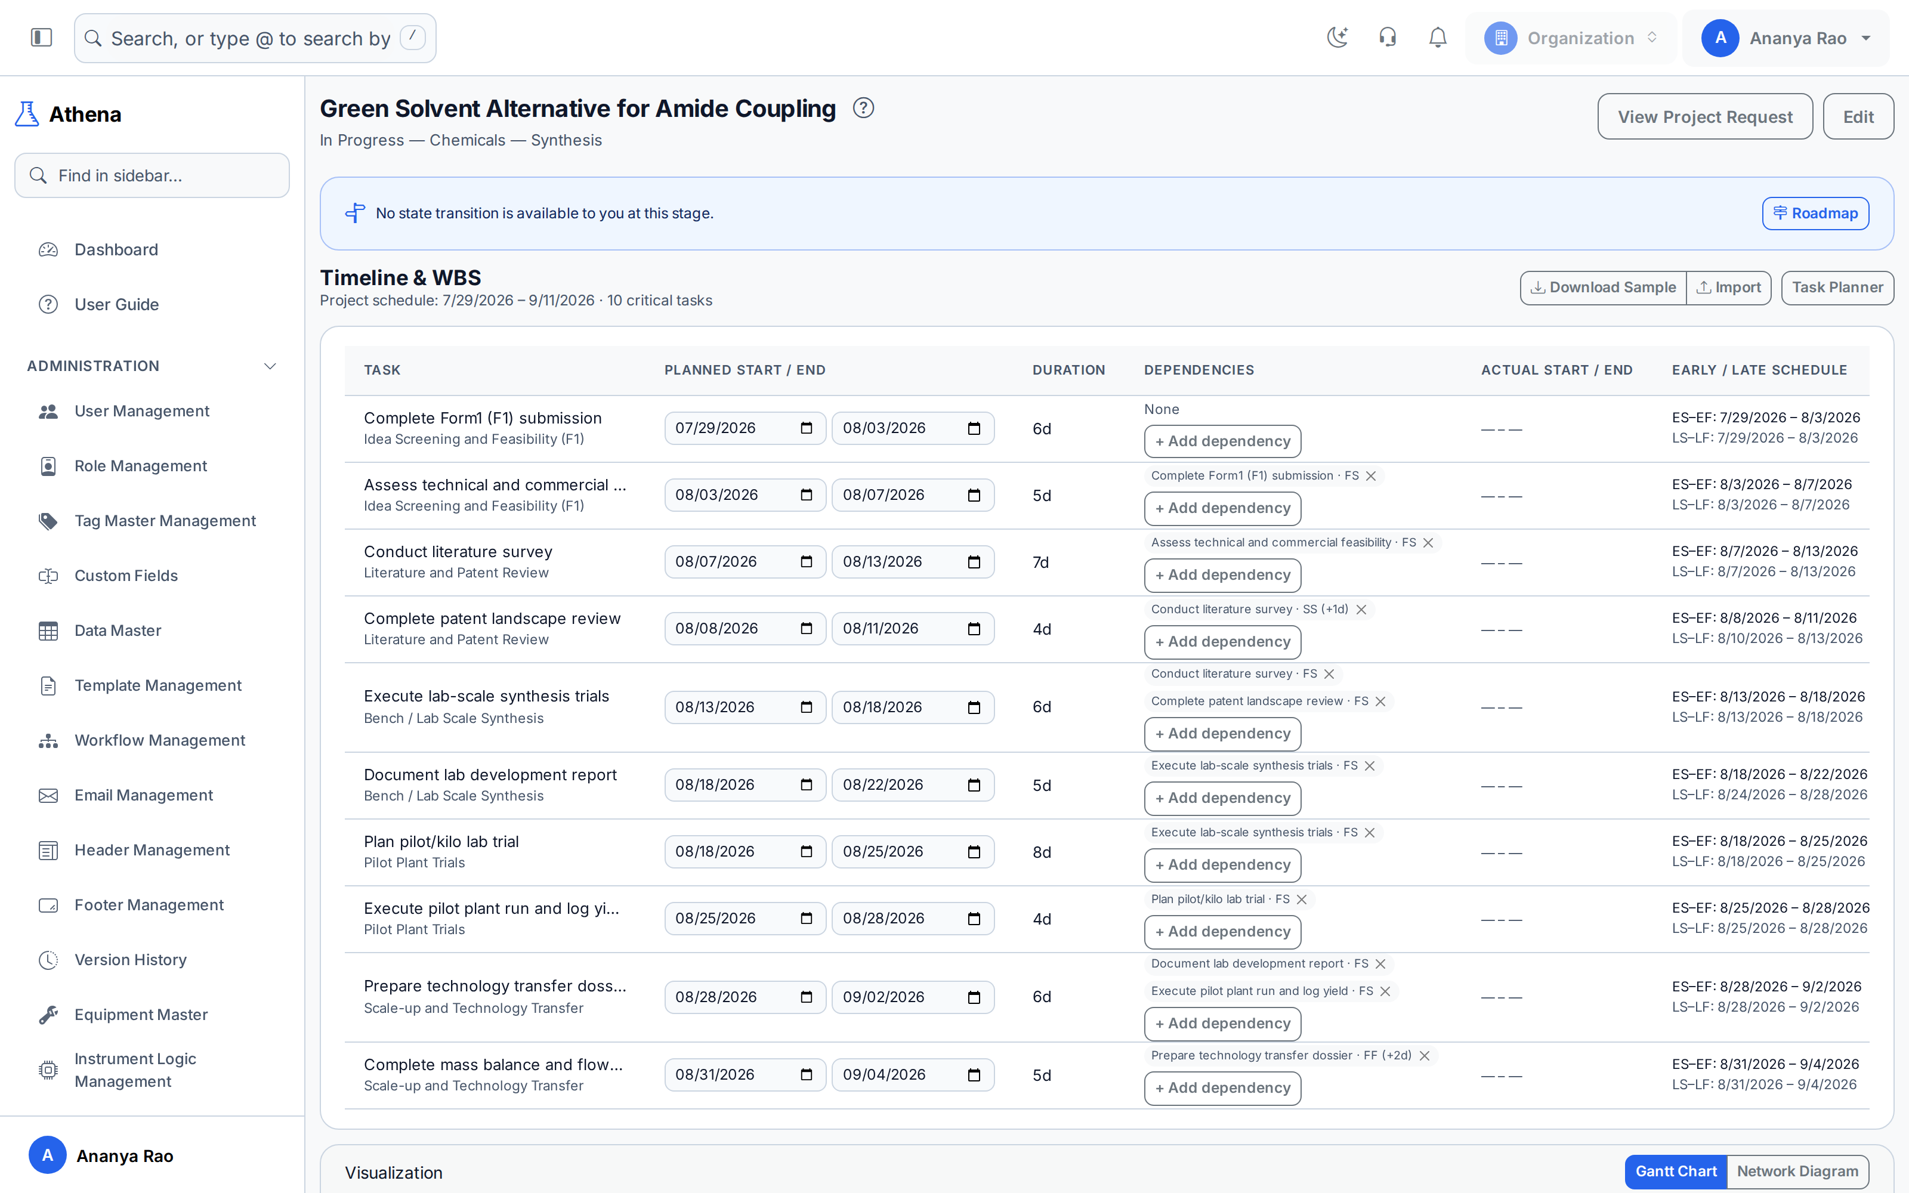Viewport: 1909px width, 1193px height.
Task: Open calendar picker for 08/03/2026 end date
Action: [x=974, y=428]
